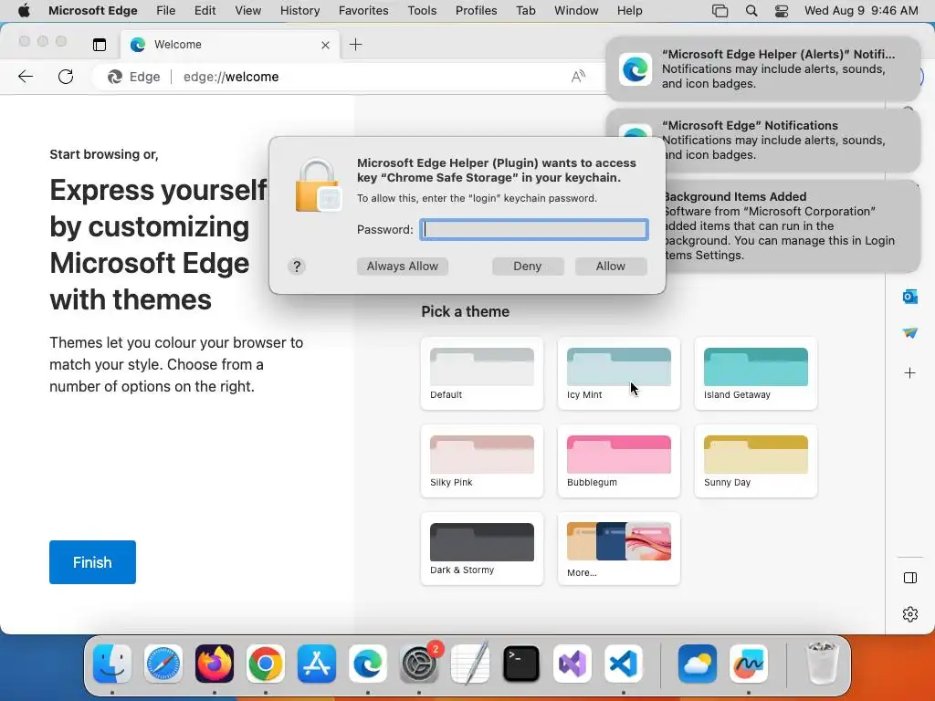The height and width of the screenshot is (701, 935).
Task: Open the Profiles menu
Action: 476,11
